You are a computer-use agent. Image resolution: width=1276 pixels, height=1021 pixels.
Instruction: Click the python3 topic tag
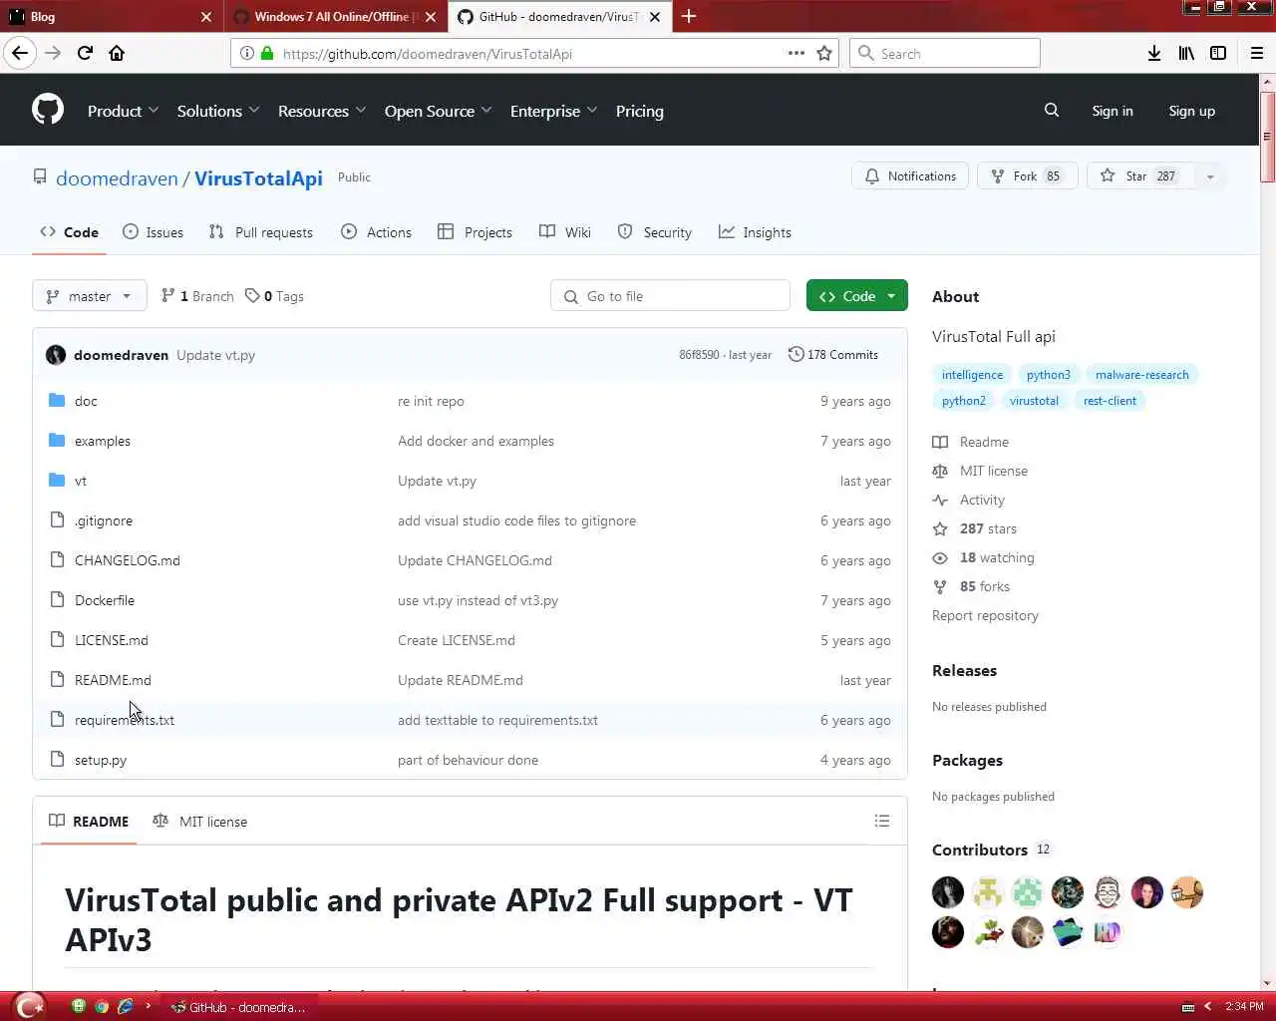1049,375
